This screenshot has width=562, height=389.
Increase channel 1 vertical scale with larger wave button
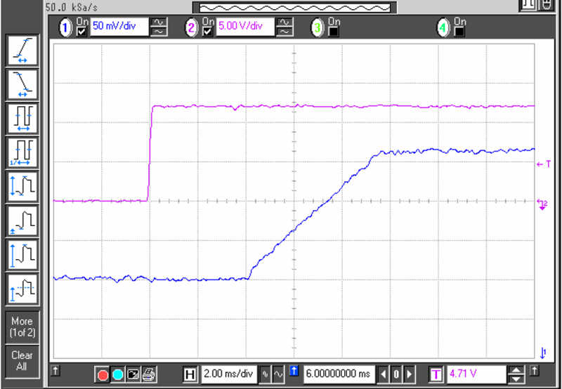[159, 22]
